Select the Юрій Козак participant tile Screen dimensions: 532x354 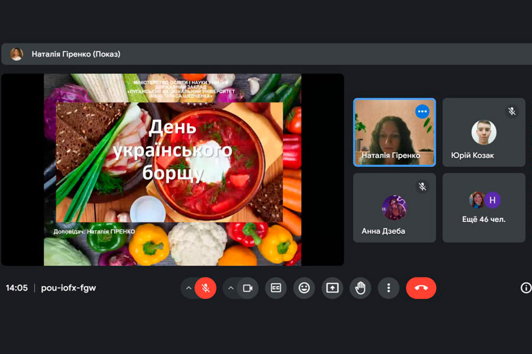click(484, 132)
